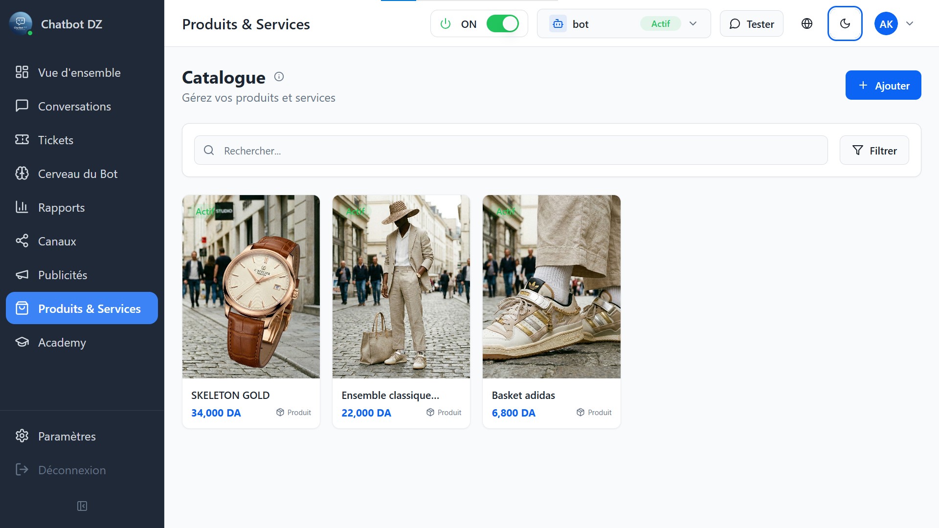Toggle dark mode with moon button
Viewport: 939px width, 528px height.
point(845,23)
